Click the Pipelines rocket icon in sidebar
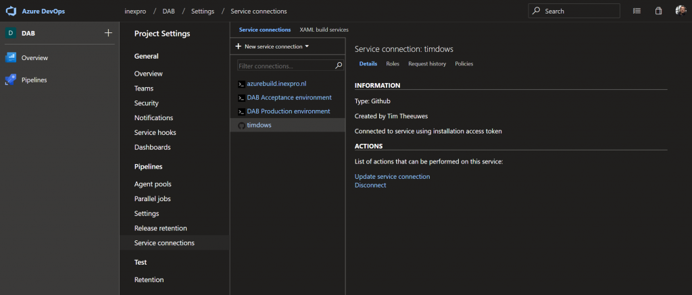Viewport: 692px width, 295px height. tap(11, 80)
